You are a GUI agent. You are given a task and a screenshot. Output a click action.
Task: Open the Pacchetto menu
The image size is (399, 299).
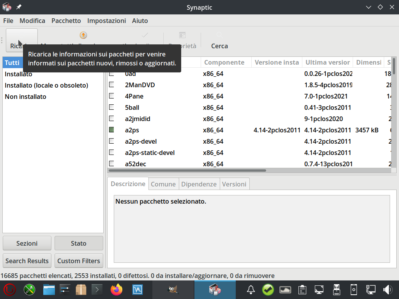pos(66,21)
